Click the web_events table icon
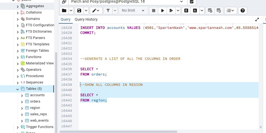Viewport: 266px width, 133px height. point(27,121)
